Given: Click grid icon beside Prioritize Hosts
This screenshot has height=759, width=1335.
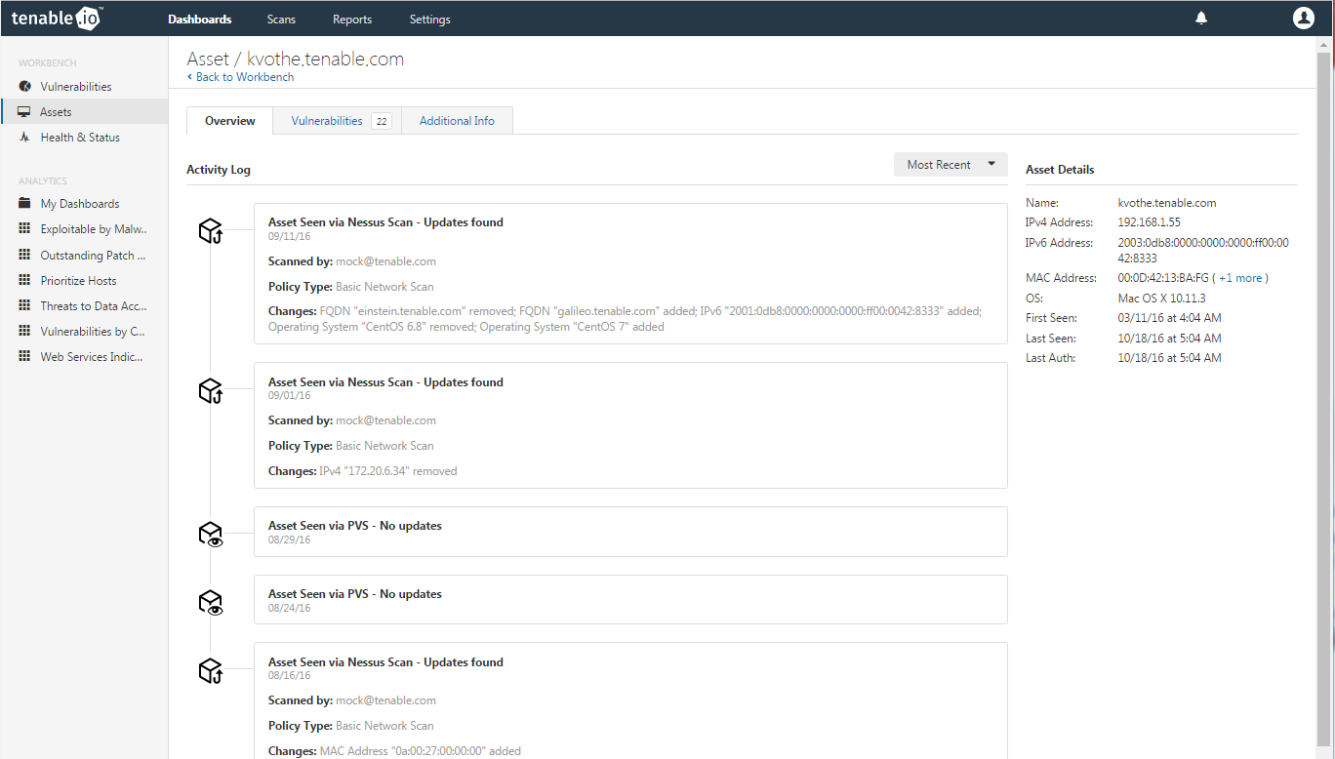Looking at the screenshot, I should (x=24, y=281).
